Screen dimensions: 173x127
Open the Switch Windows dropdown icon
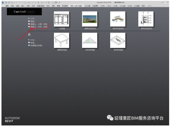point(56,2)
